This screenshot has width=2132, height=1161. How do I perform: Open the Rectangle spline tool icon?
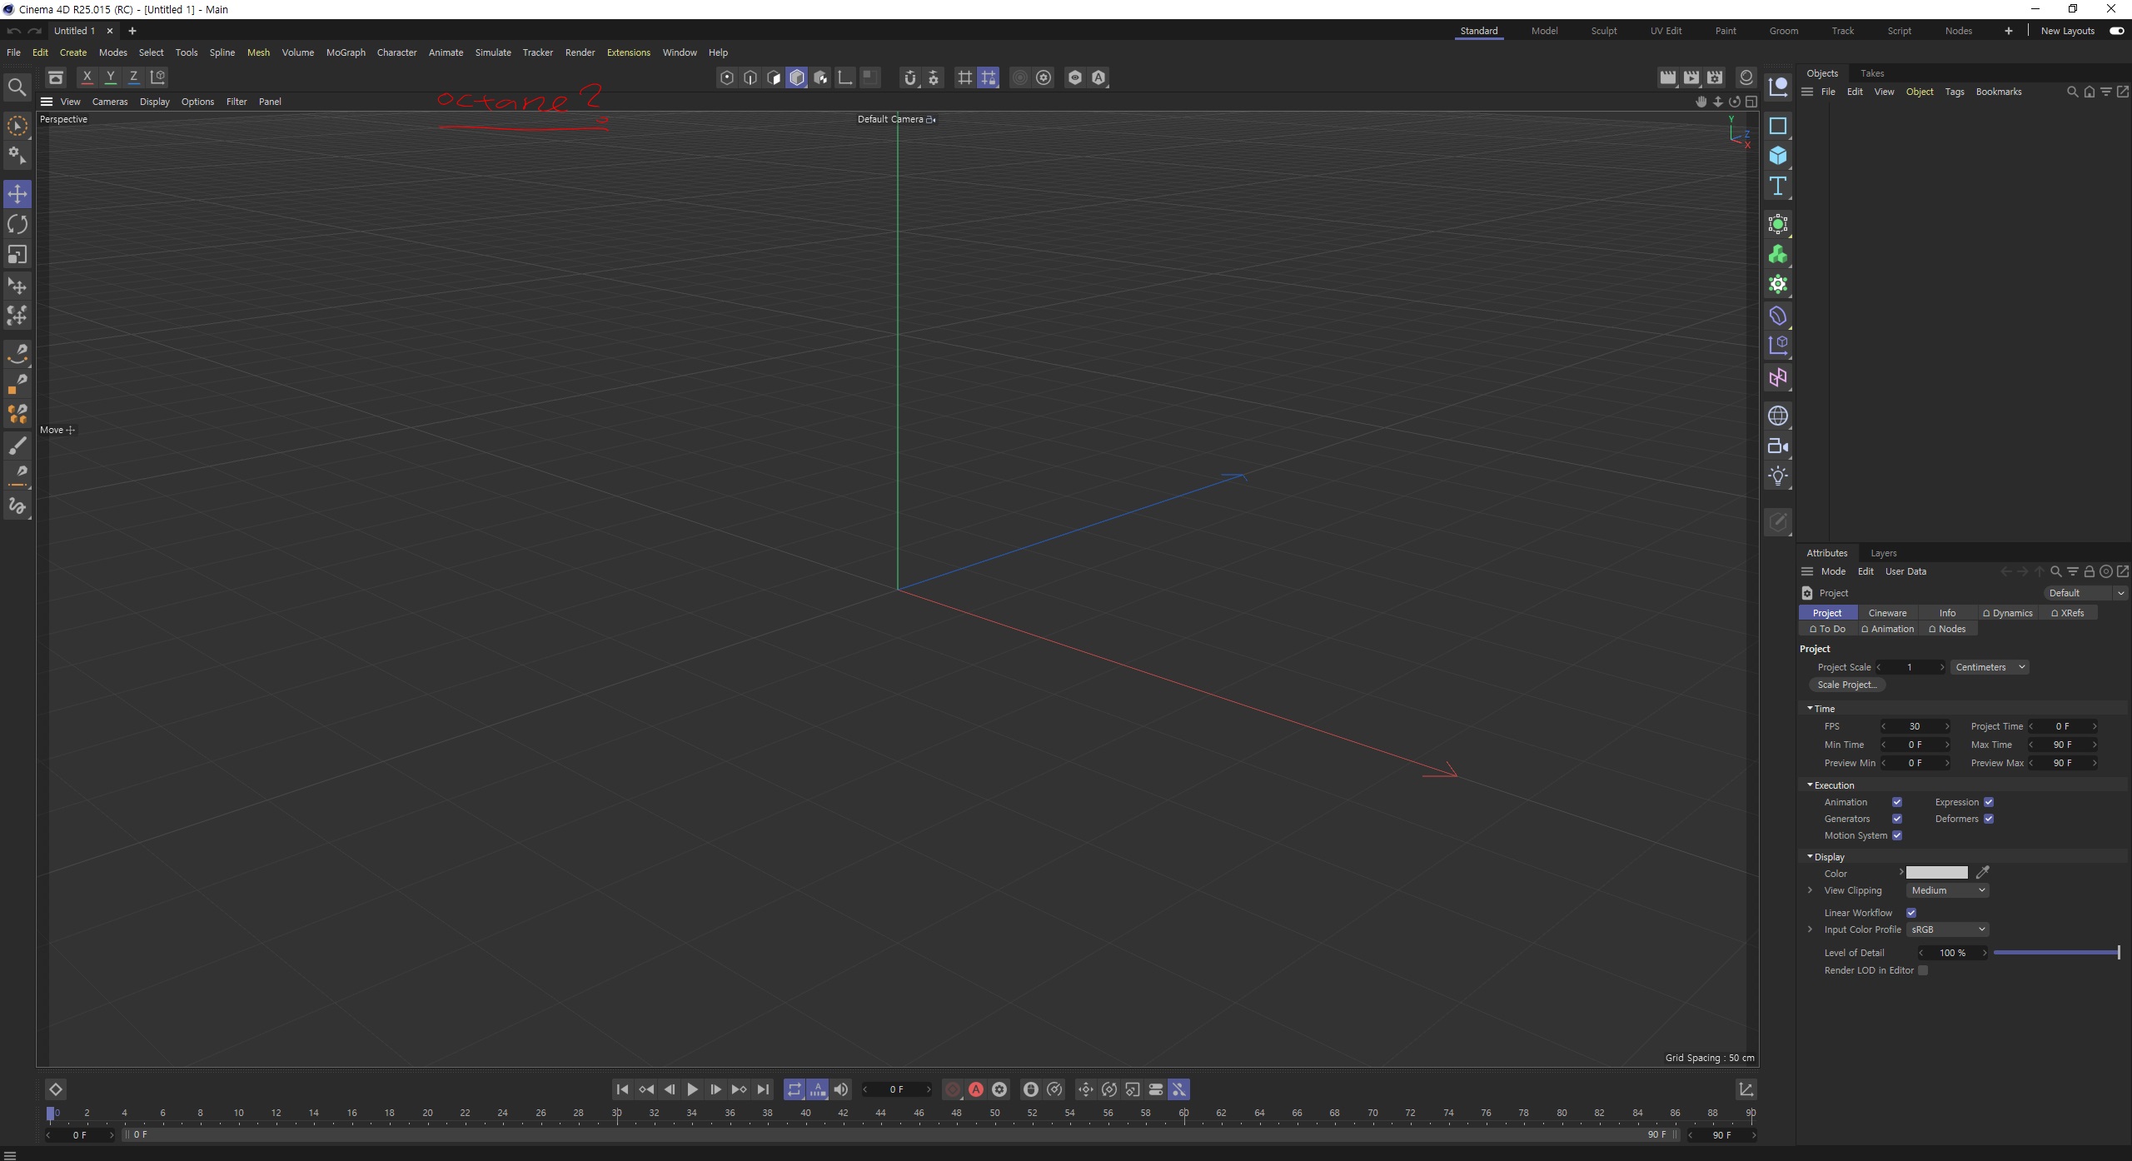point(1777,126)
